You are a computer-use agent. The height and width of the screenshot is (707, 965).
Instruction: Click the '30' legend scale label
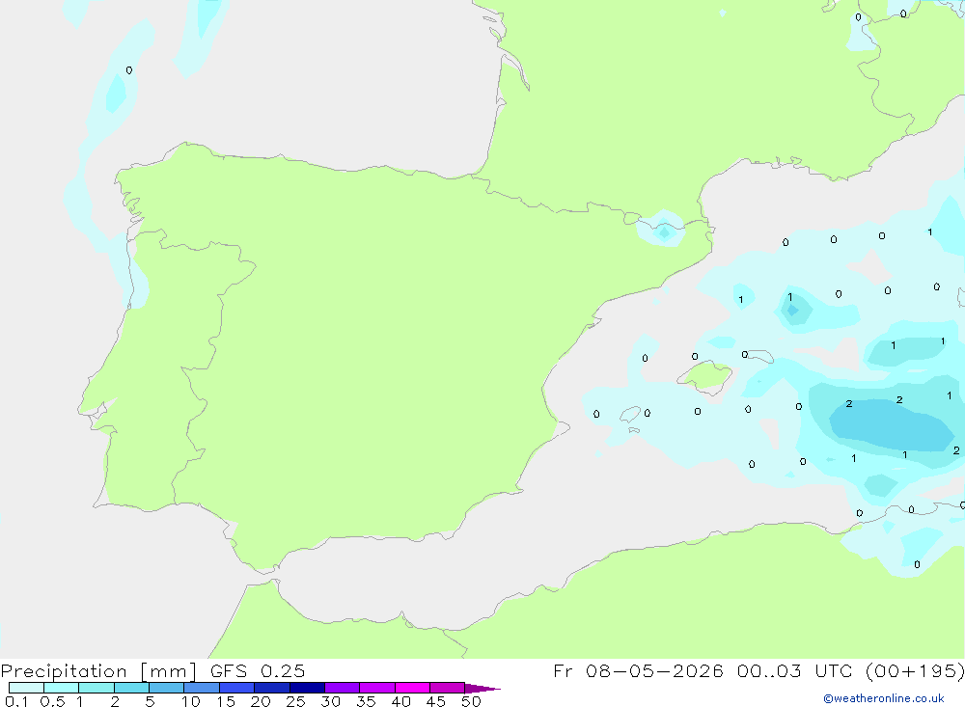[331, 701]
